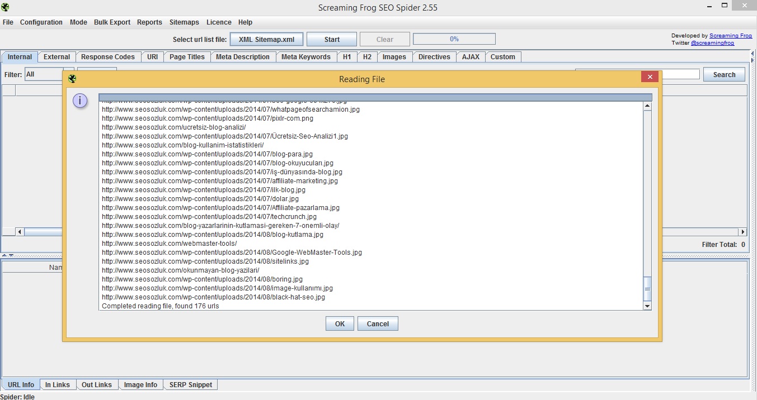Click the techcrunch.jpg URL line
Screen dimensions: 757x400
click(209, 217)
